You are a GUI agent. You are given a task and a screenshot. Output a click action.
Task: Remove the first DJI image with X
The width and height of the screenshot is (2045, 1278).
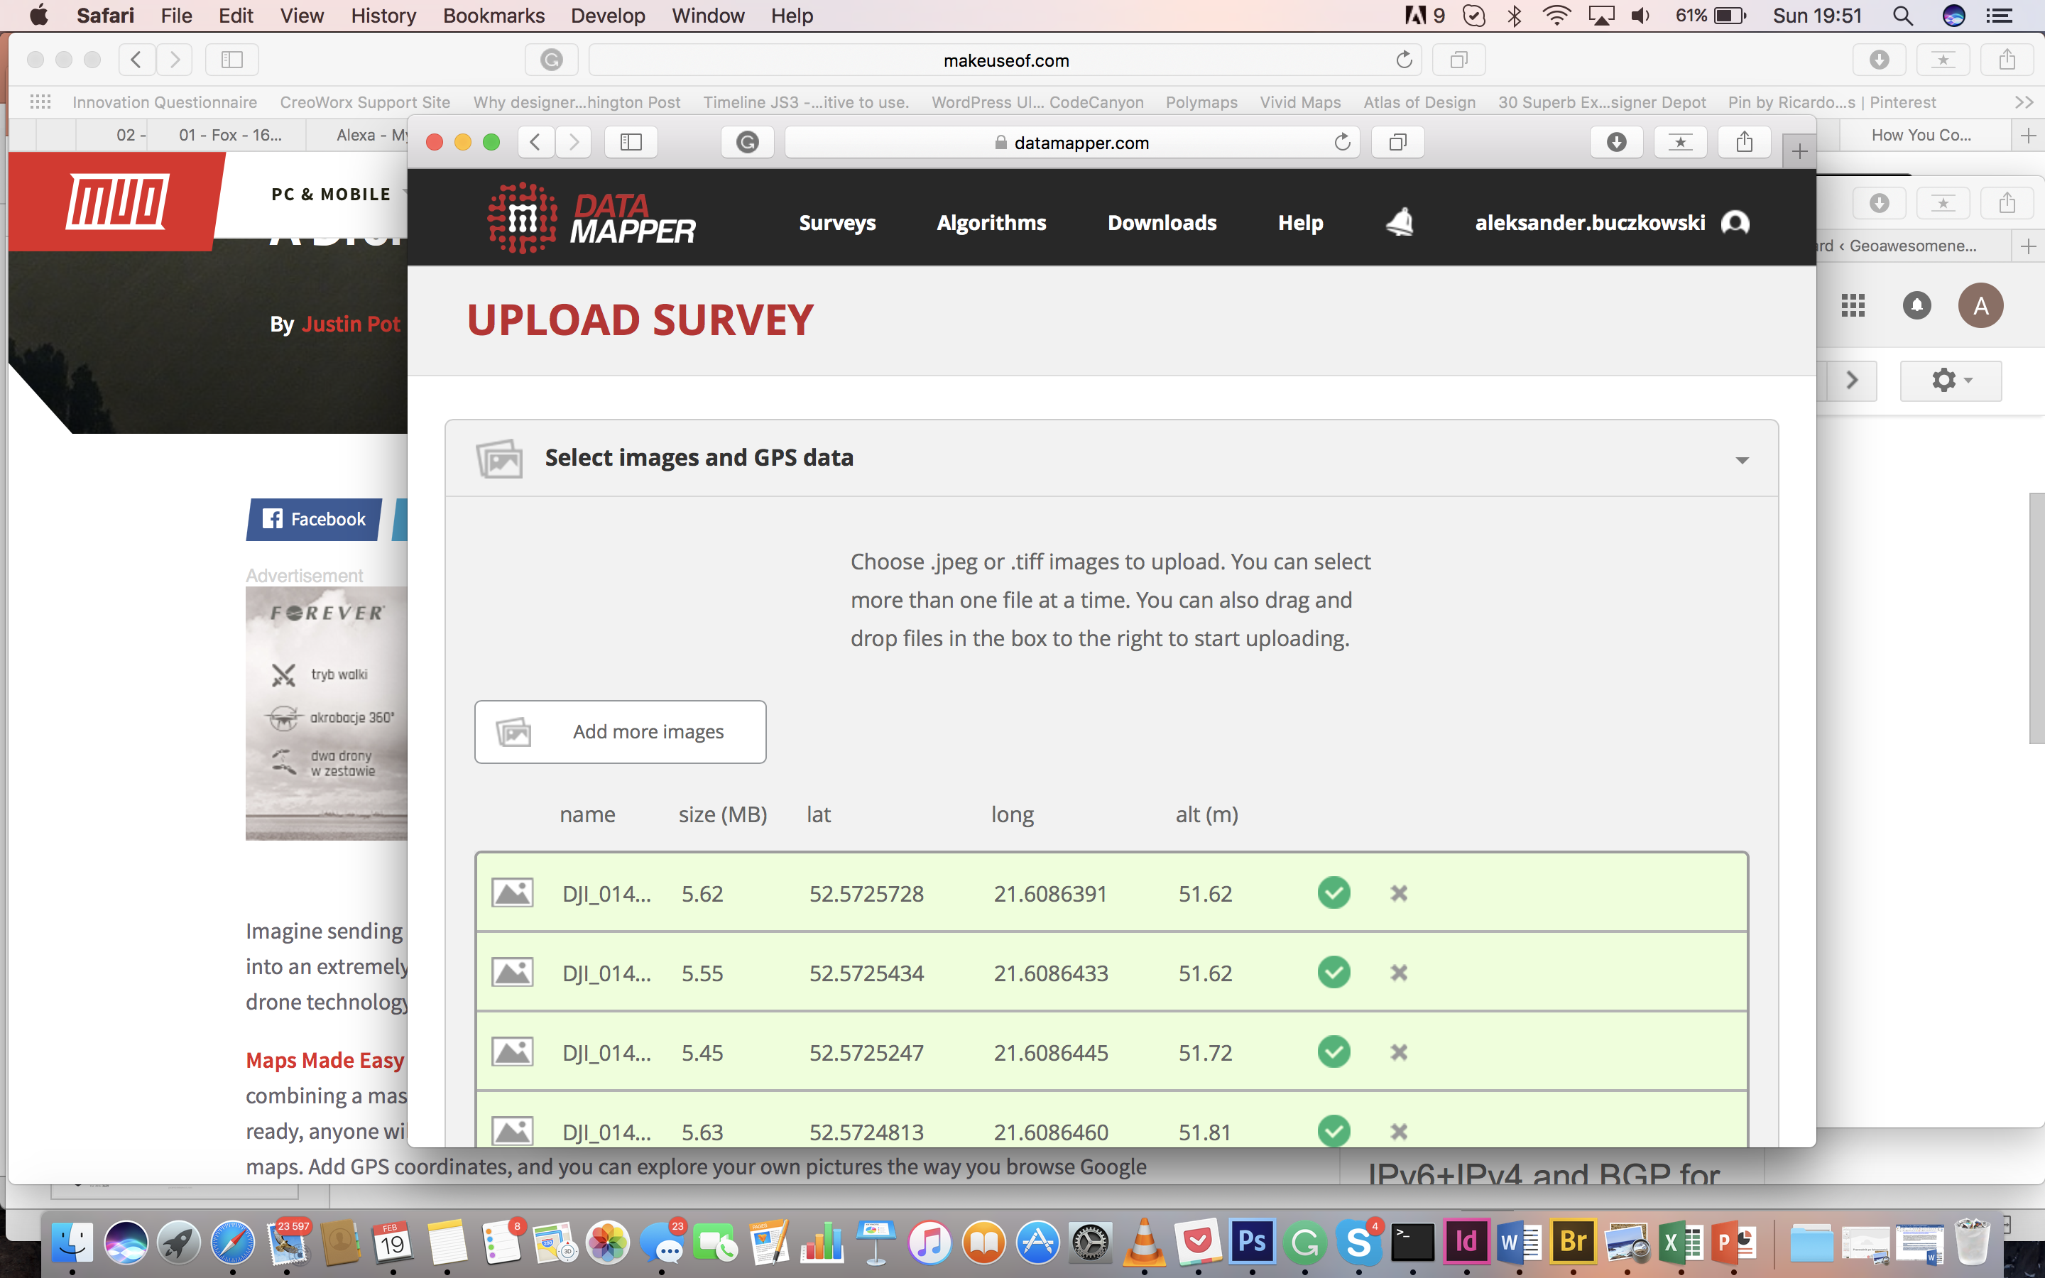point(1399,893)
